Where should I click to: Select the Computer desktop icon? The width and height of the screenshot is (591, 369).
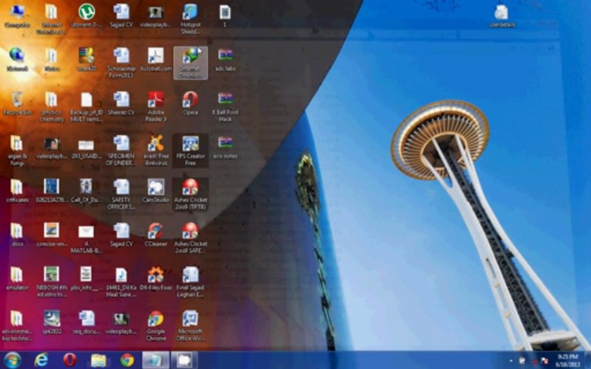click(x=17, y=16)
